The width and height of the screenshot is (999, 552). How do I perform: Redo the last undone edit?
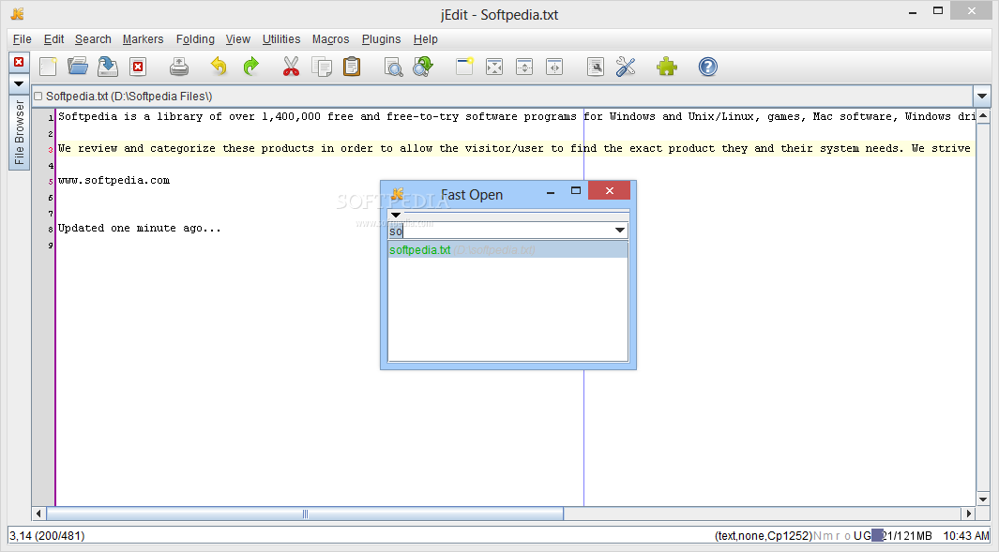click(x=251, y=67)
